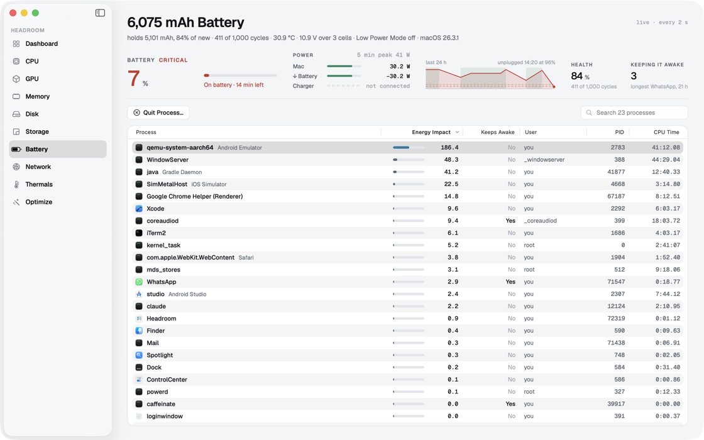Click the _windowserver user cell
This screenshot has width=704, height=440.
[x=544, y=160]
